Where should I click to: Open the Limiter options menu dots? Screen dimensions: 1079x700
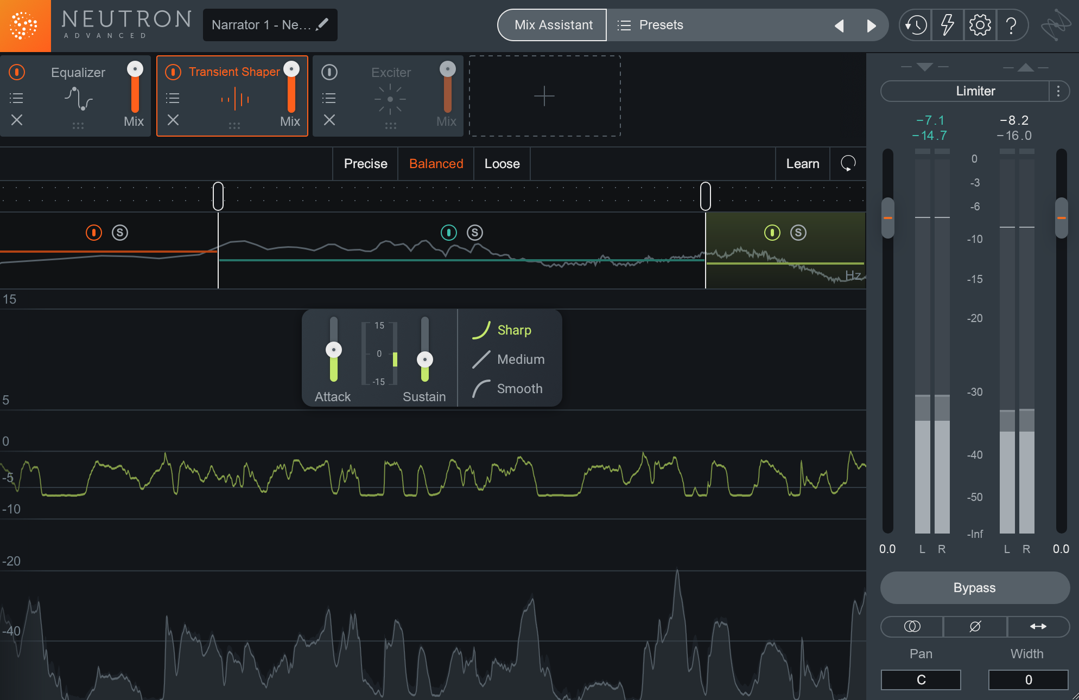point(1058,91)
